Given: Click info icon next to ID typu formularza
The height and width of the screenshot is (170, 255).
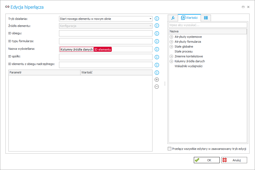Looking at the screenshot, I should pyautogui.click(x=157, y=41).
